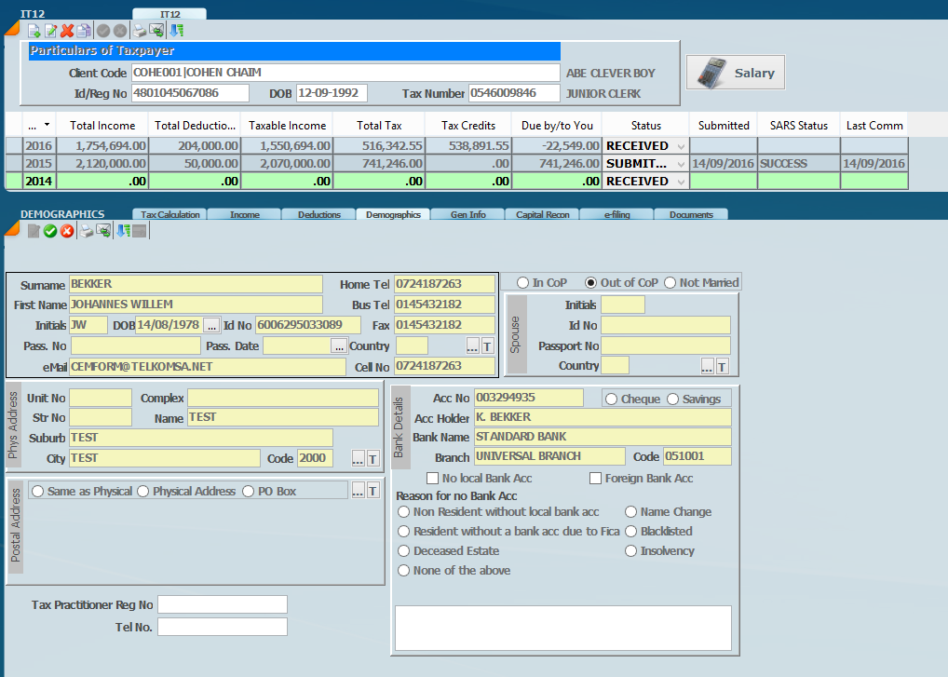Tick the Foreign Bank Acc checkbox
The image size is (948, 677).
[x=596, y=479]
